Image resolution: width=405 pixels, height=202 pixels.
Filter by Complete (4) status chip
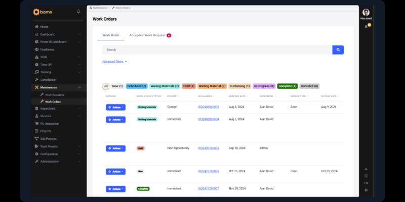coord(288,86)
